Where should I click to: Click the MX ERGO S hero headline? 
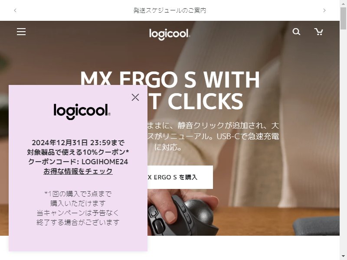tap(170, 90)
